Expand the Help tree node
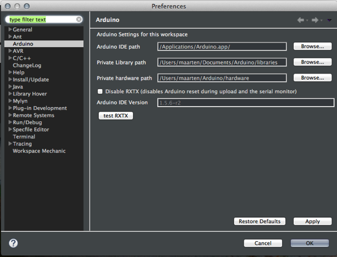This screenshot has width=337, height=257. click(x=10, y=72)
